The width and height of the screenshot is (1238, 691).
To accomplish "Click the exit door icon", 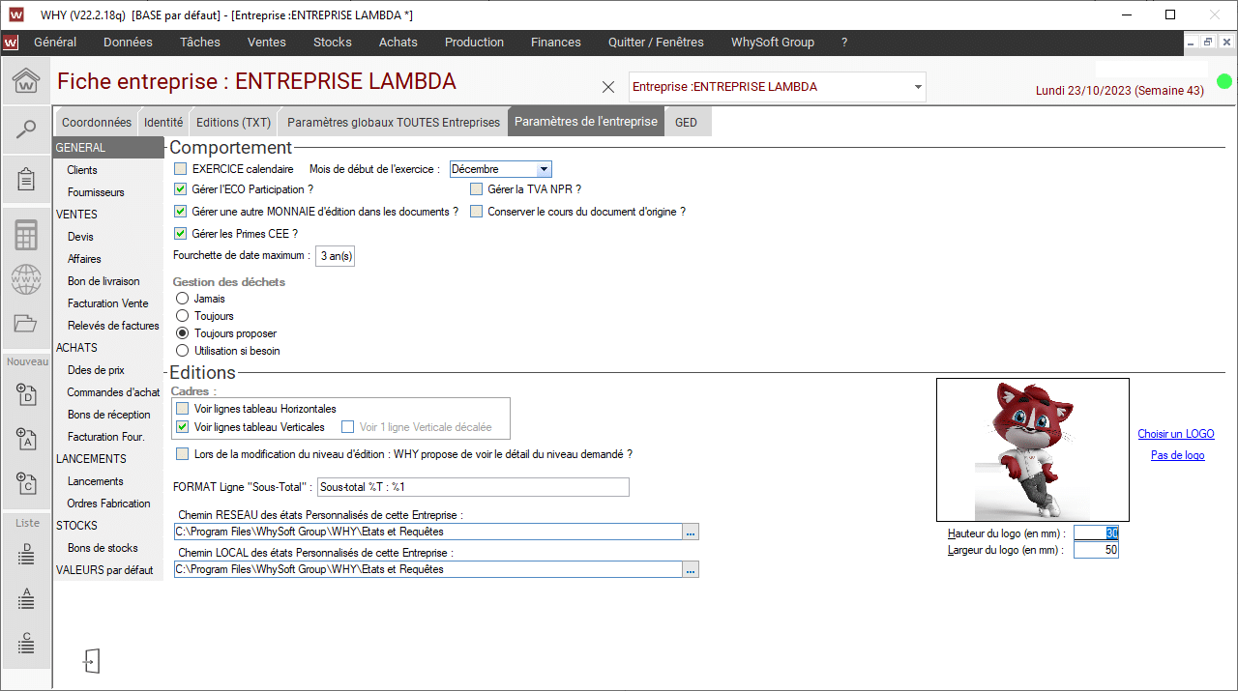I will point(91,661).
